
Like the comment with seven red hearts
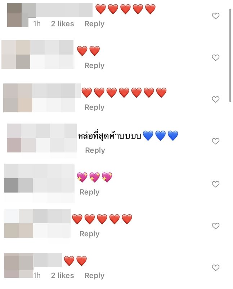click(x=216, y=100)
